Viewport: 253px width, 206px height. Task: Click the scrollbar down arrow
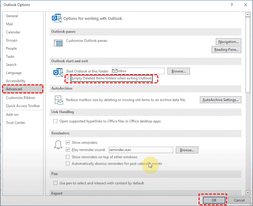point(248,193)
